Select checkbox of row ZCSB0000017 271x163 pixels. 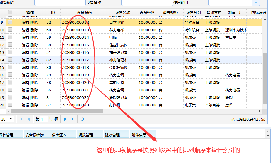click(x=11, y=60)
